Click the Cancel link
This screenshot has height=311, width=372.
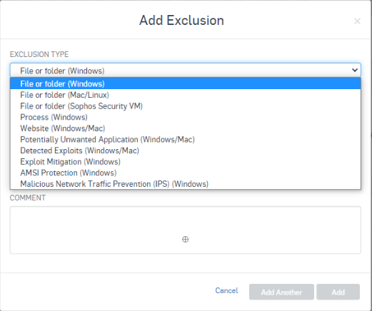(226, 290)
